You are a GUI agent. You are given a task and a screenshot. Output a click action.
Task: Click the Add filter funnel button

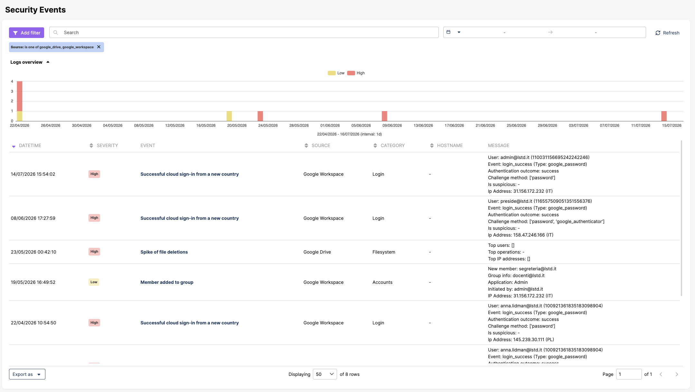pos(26,33)
